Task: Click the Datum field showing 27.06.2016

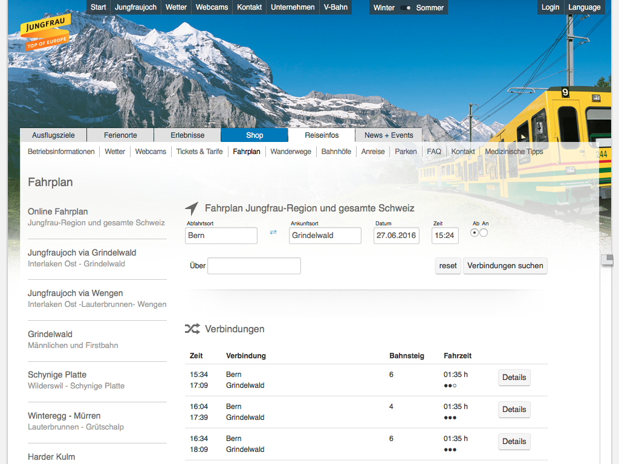Action: (397, 236)
